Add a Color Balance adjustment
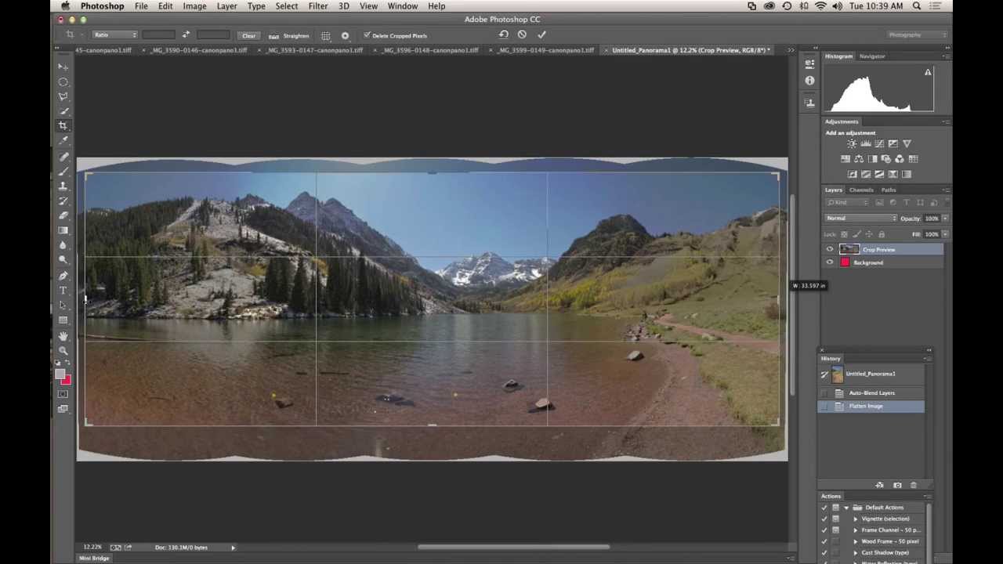This screenshot has width=1003, height=564. point(859,159)
